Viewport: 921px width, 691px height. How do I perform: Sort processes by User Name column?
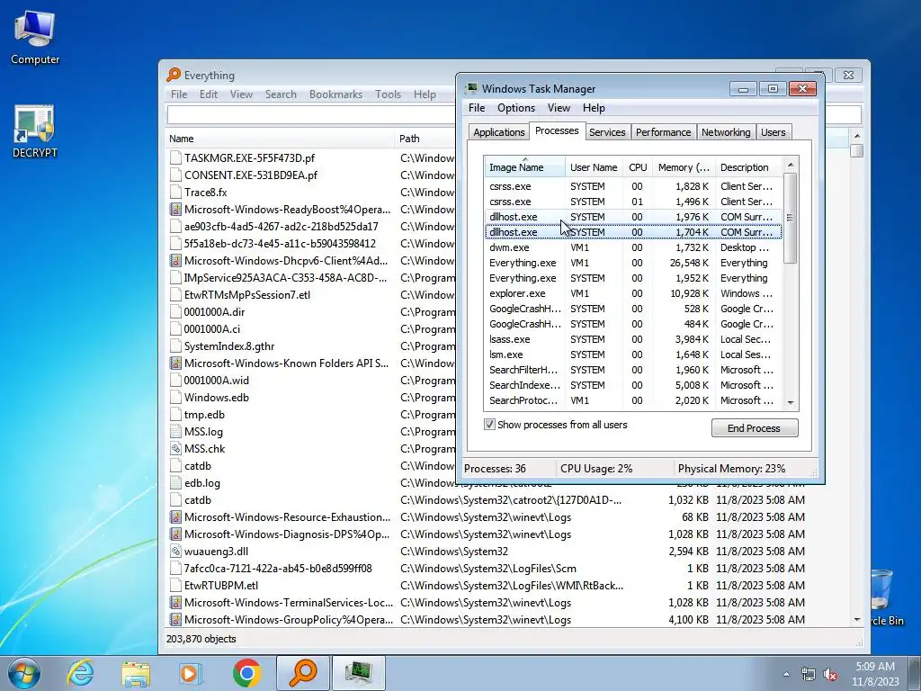pyautogui.click(x=594, y=167)
